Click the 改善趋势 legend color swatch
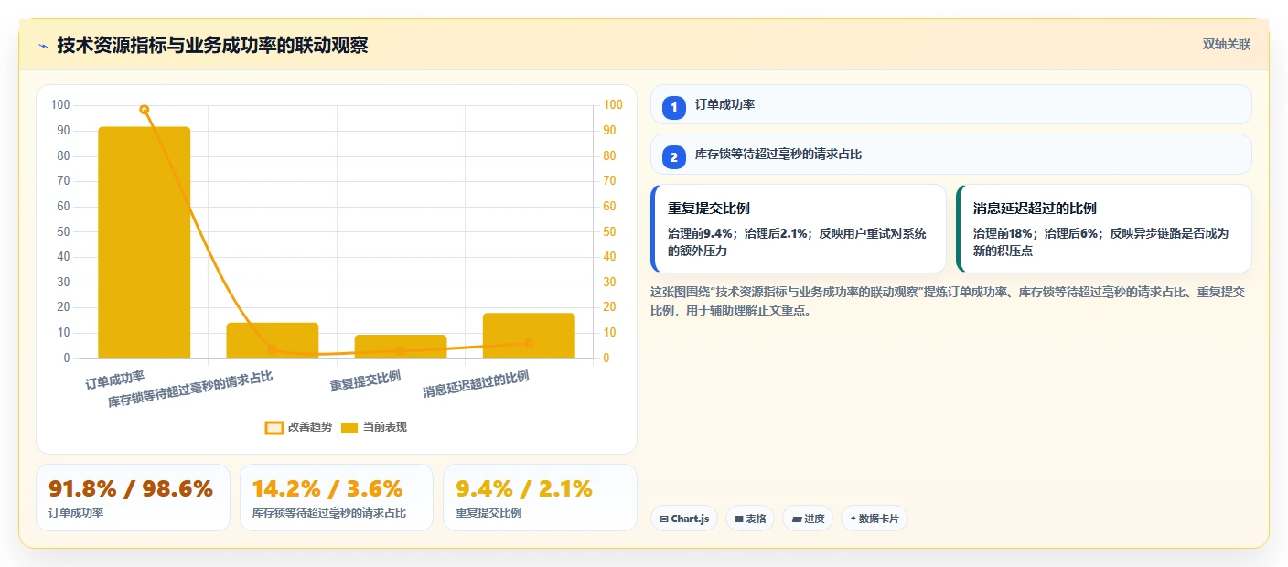 pos(274,427)
